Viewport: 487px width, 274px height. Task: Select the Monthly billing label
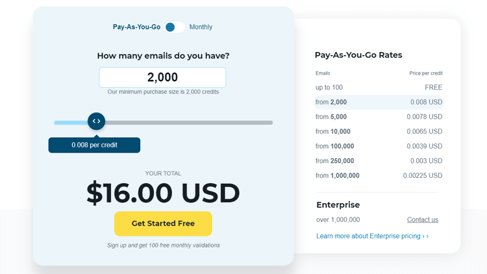point(201,27)
